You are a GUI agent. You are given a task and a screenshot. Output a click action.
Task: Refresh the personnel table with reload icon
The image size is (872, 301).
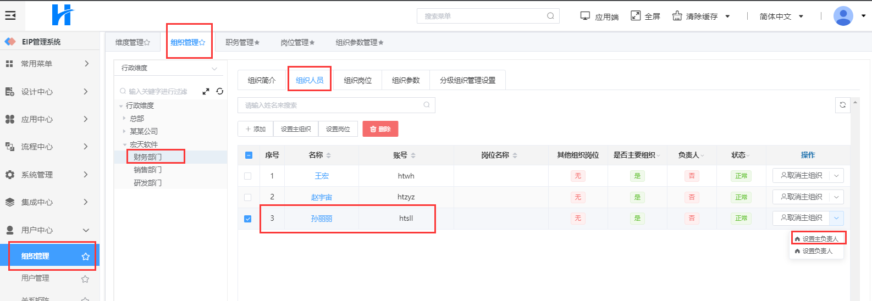click(842, 105)
